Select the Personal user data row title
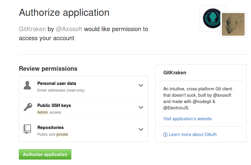 point(57,83)
